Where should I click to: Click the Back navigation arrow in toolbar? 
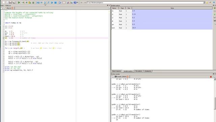[81, 2]
